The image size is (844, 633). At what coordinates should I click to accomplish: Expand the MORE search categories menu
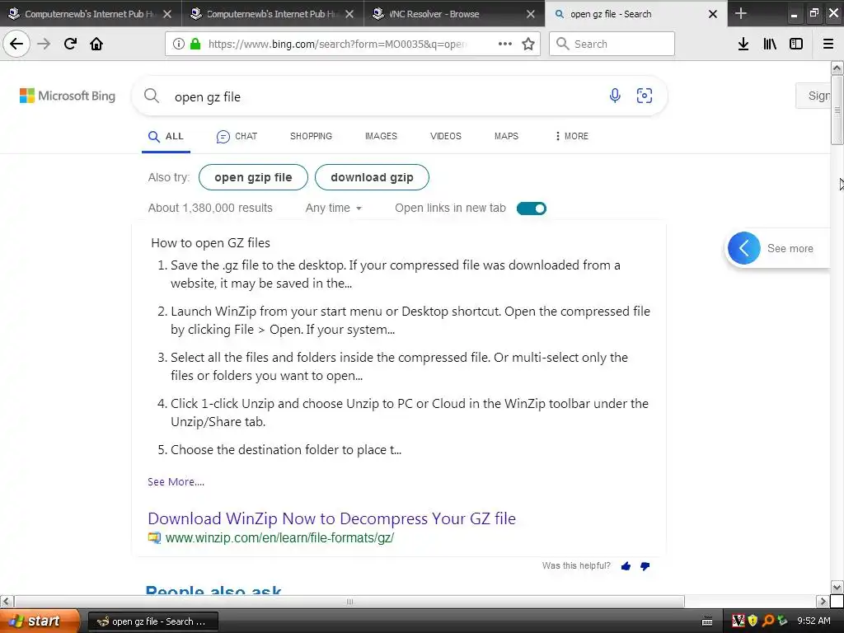click(x=572, y=136)
